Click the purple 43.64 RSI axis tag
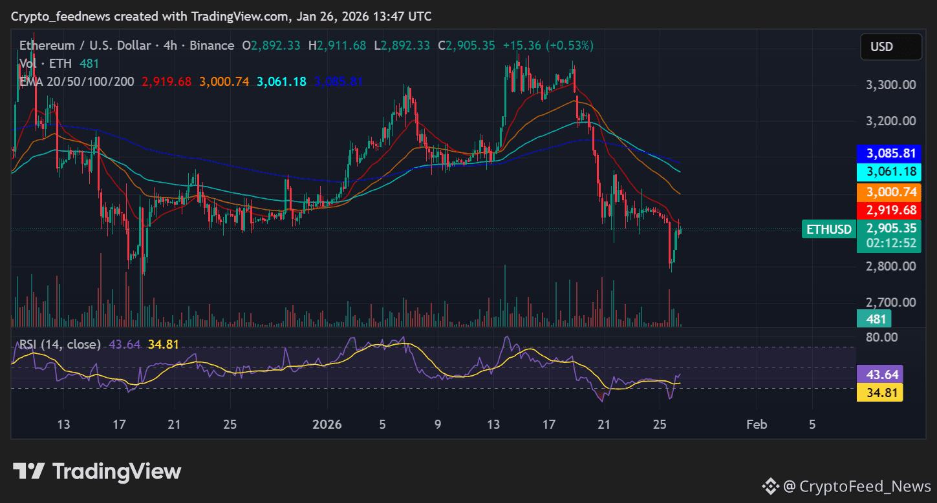Viewport: 937px width, 503px height. (879, 375)
